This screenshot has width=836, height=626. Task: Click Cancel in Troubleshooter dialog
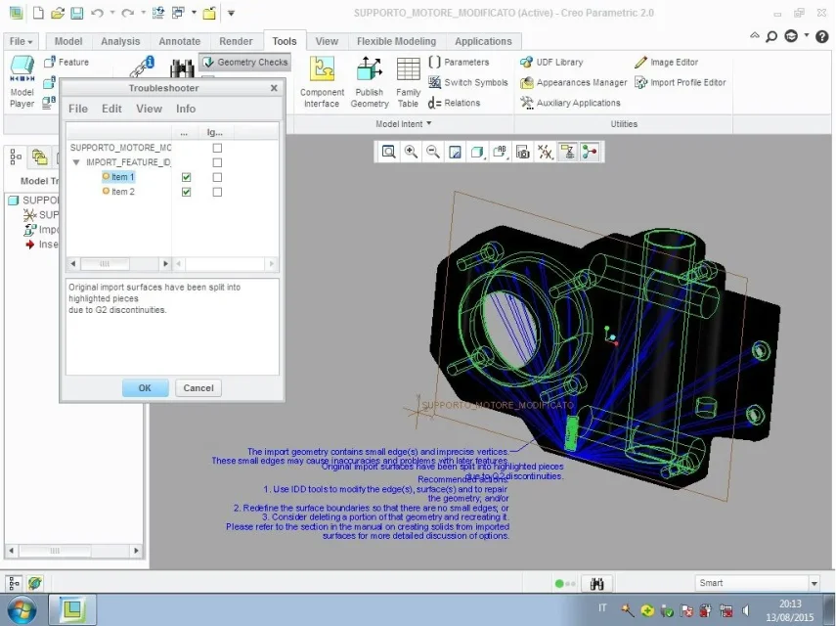[198, 388]
